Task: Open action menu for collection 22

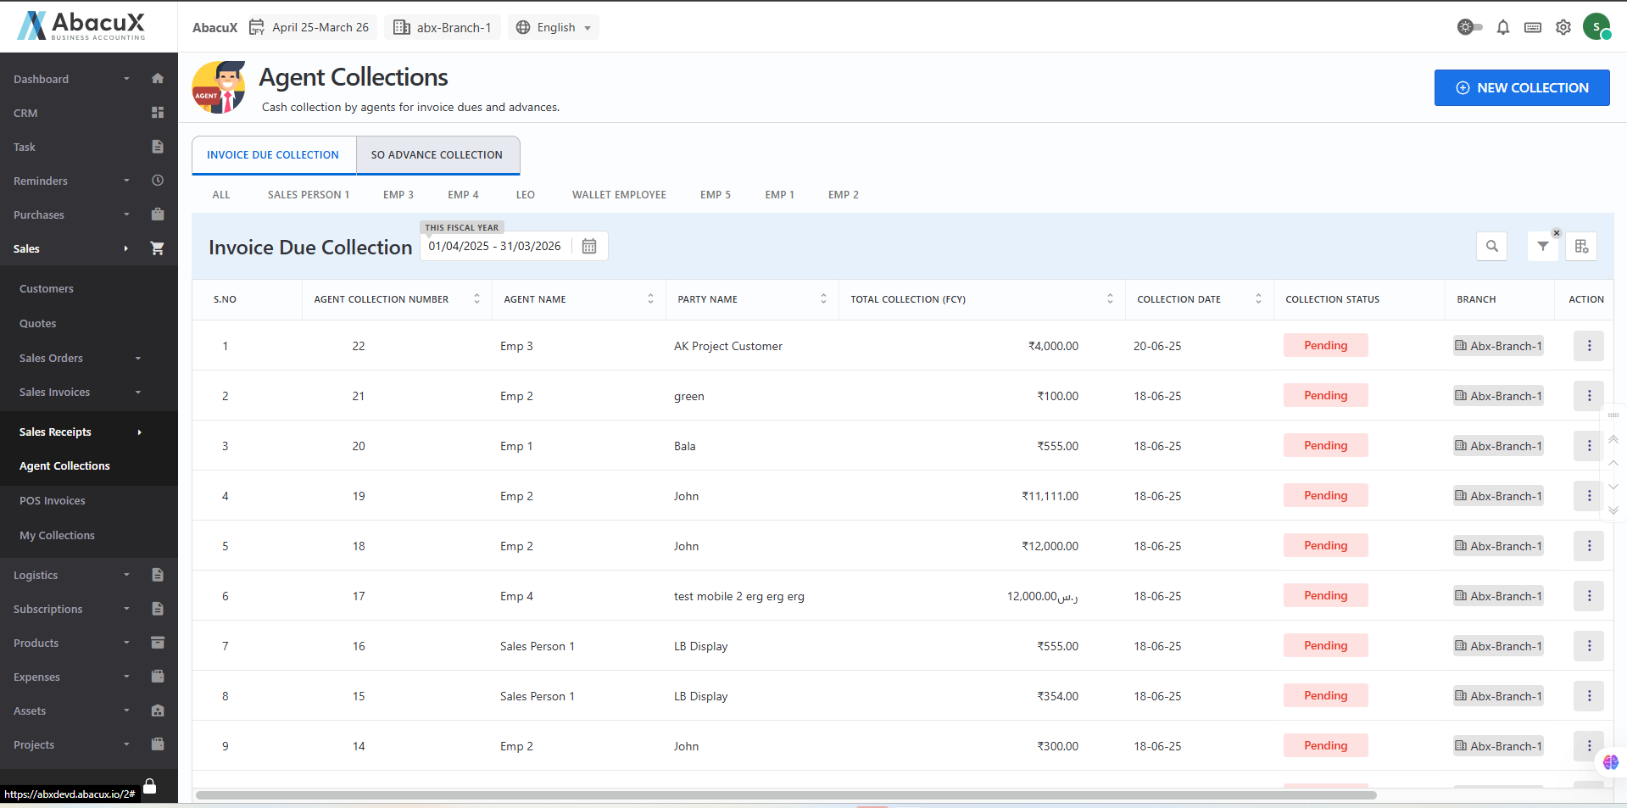Action: 1588,346
